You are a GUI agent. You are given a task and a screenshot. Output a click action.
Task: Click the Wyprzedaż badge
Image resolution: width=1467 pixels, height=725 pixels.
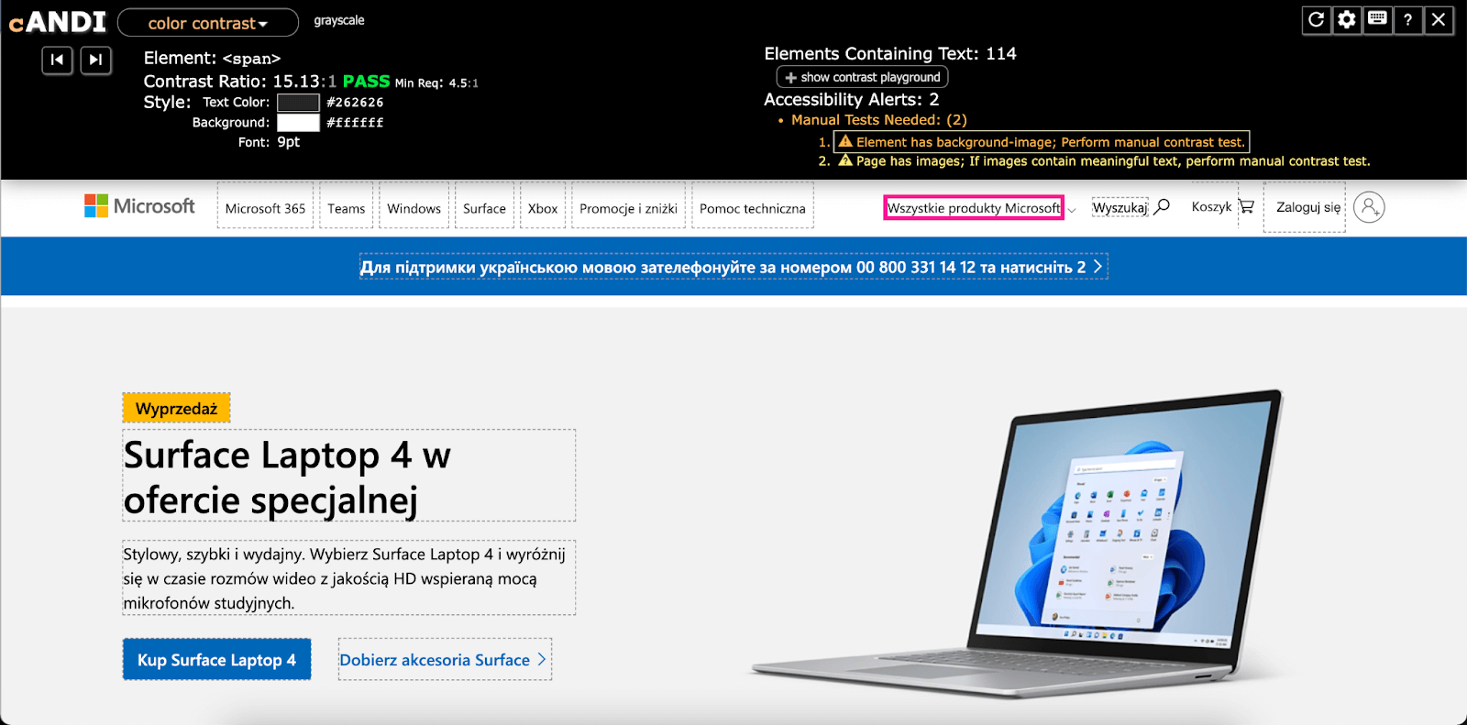176,408
